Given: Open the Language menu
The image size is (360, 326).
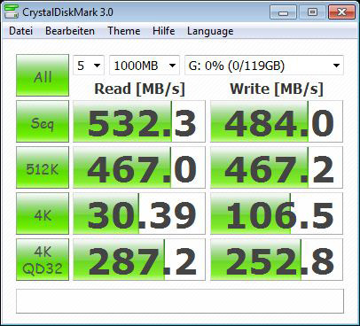Looking at the screenshot, I should (x=210, y=31).
